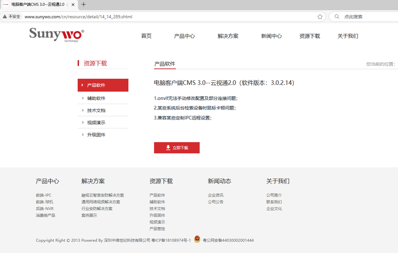Click the 粤公网安备44030002001444 link
Screen dimensions: 398x259
[228, 240]
